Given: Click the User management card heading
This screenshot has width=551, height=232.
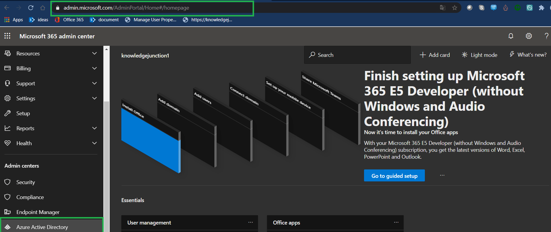Looking at the screenshot, I should [x=149, y=222].
